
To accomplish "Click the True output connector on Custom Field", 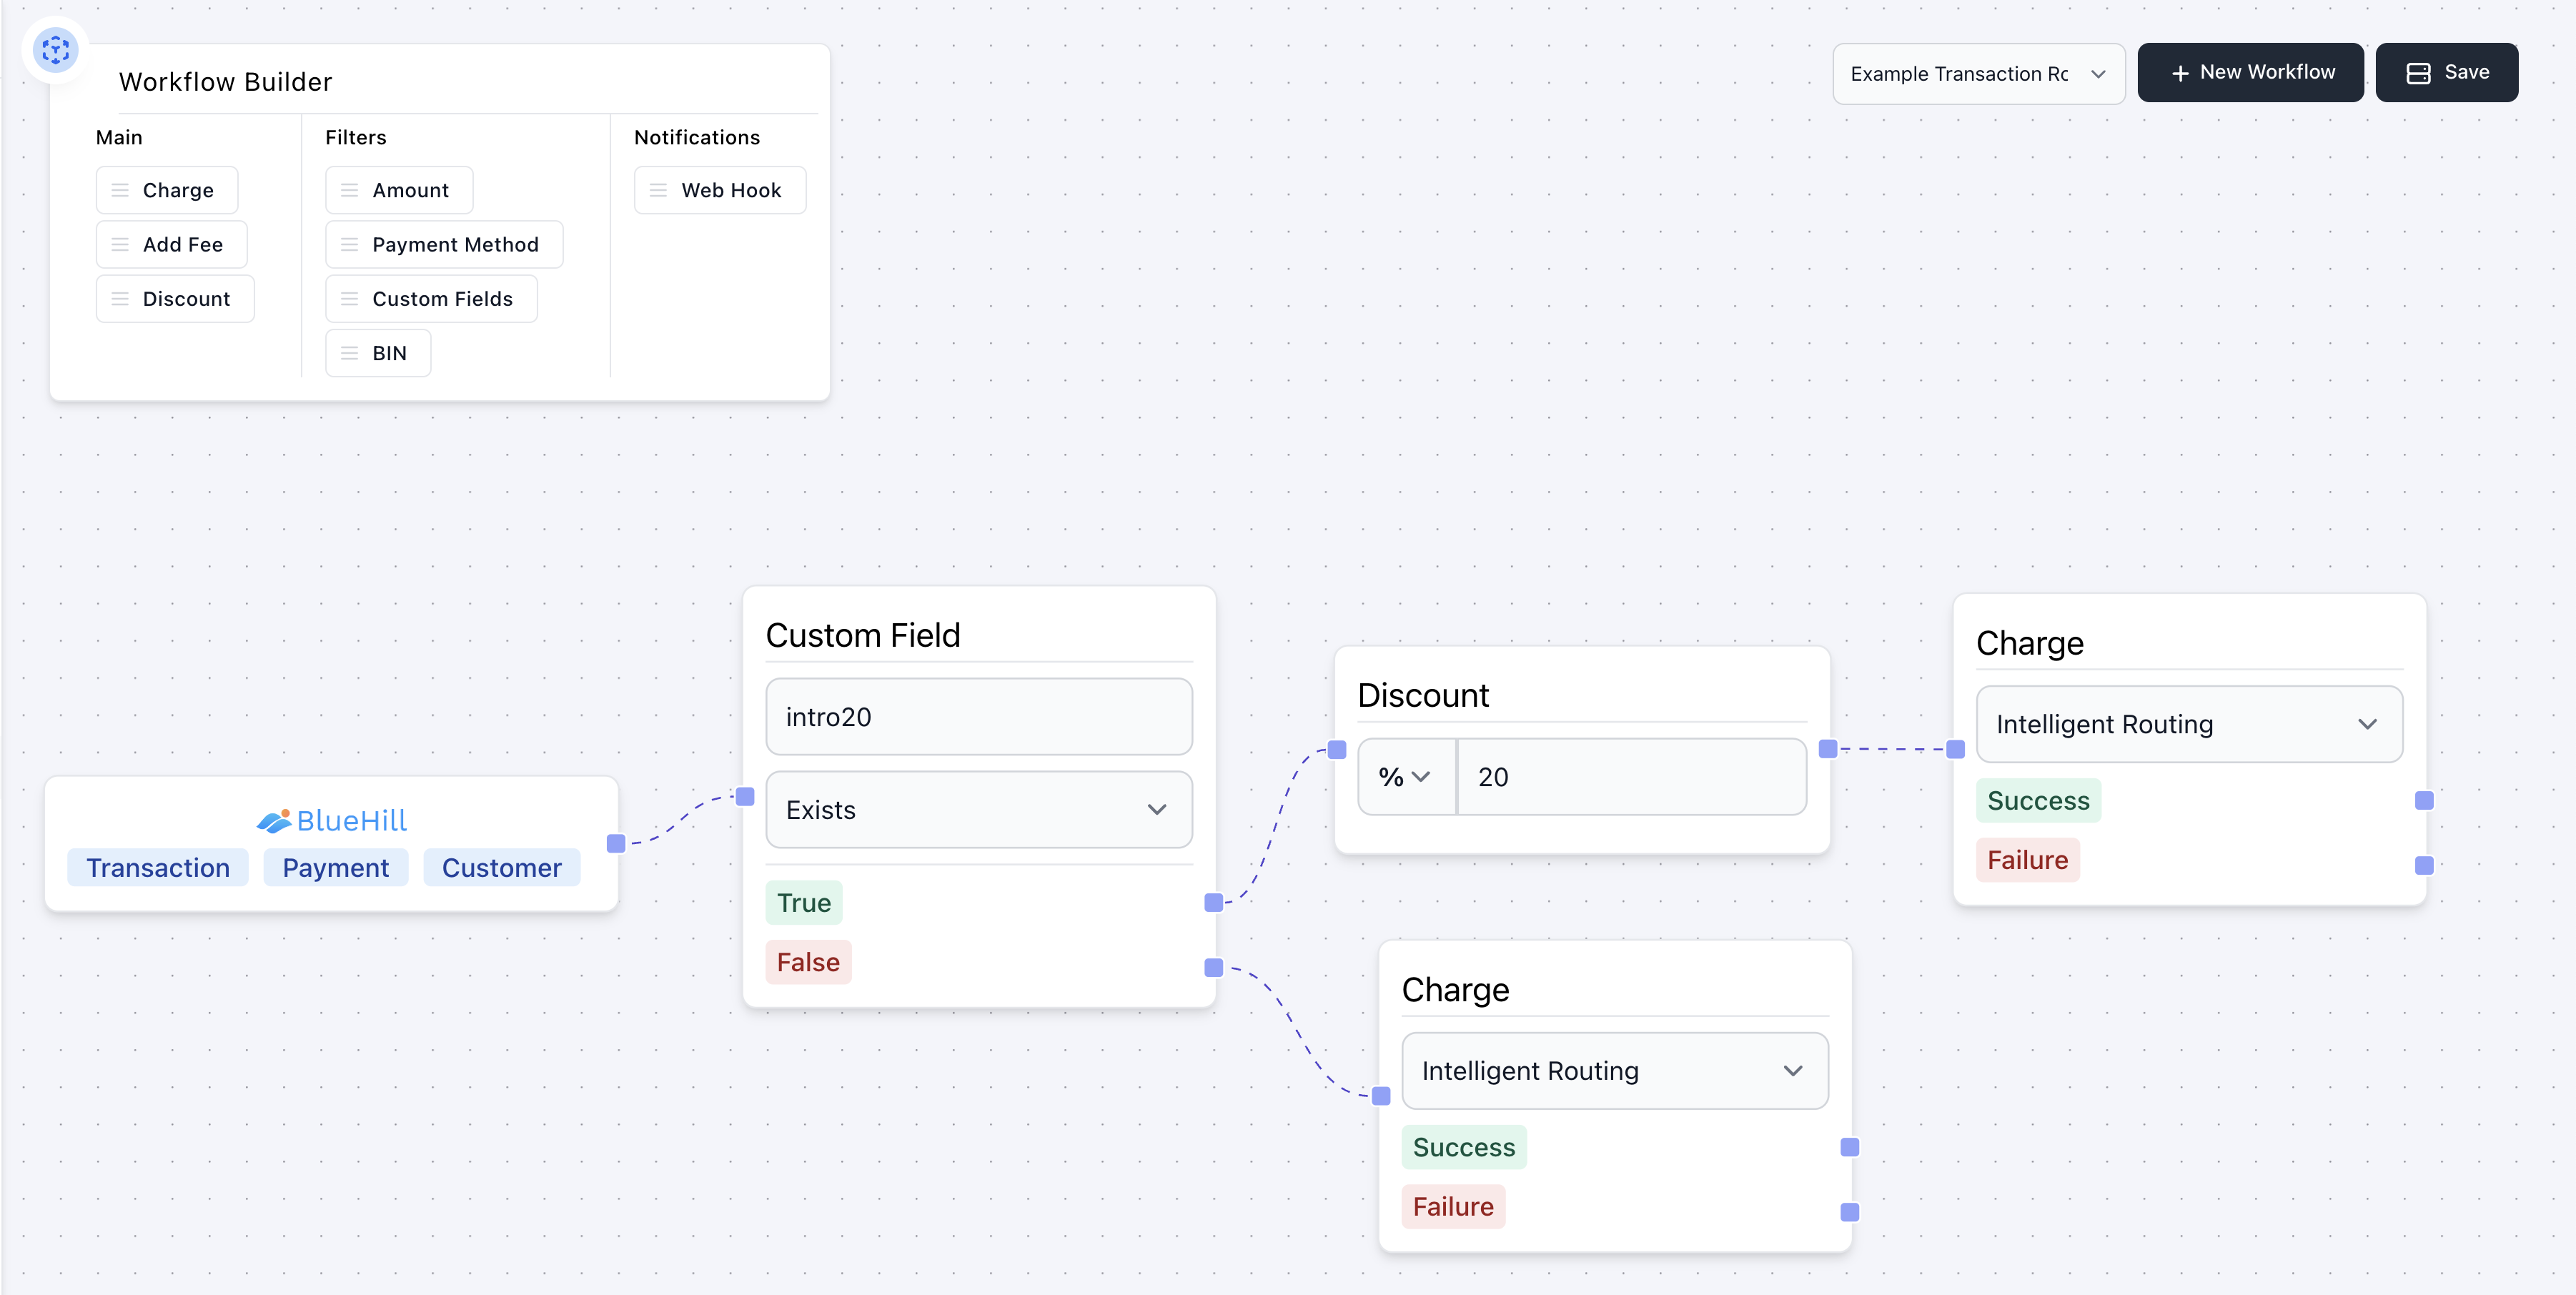I will tap(1214, 903).
